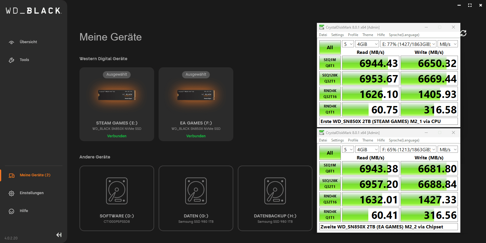Open the MB/s unit dropdown in the lower CrystalDiskMark

(x=448, y=149)
